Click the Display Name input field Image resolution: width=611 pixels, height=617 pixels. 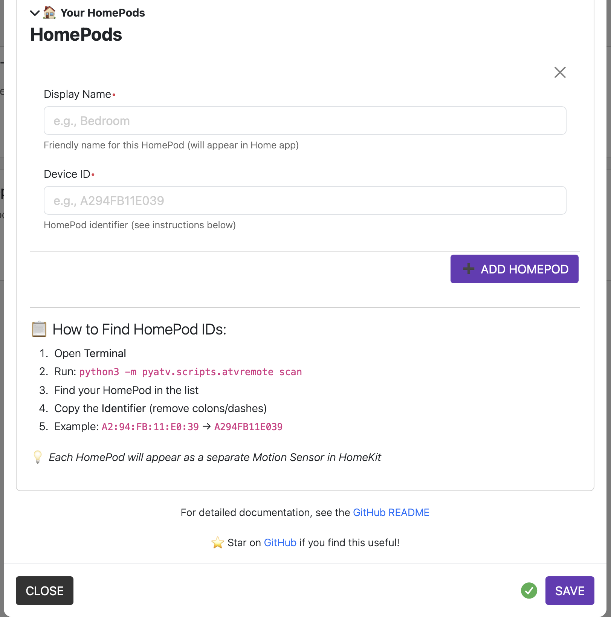click(305, 121)
